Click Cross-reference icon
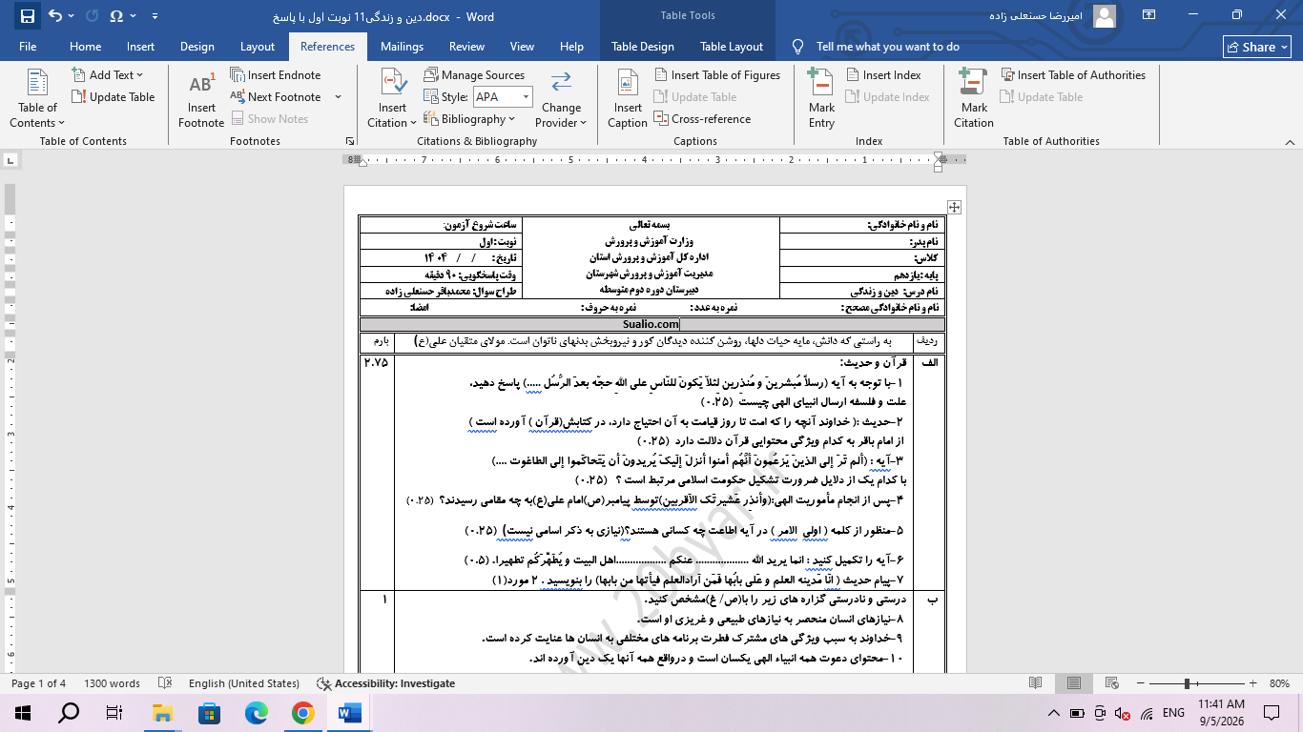 [662, 119]
